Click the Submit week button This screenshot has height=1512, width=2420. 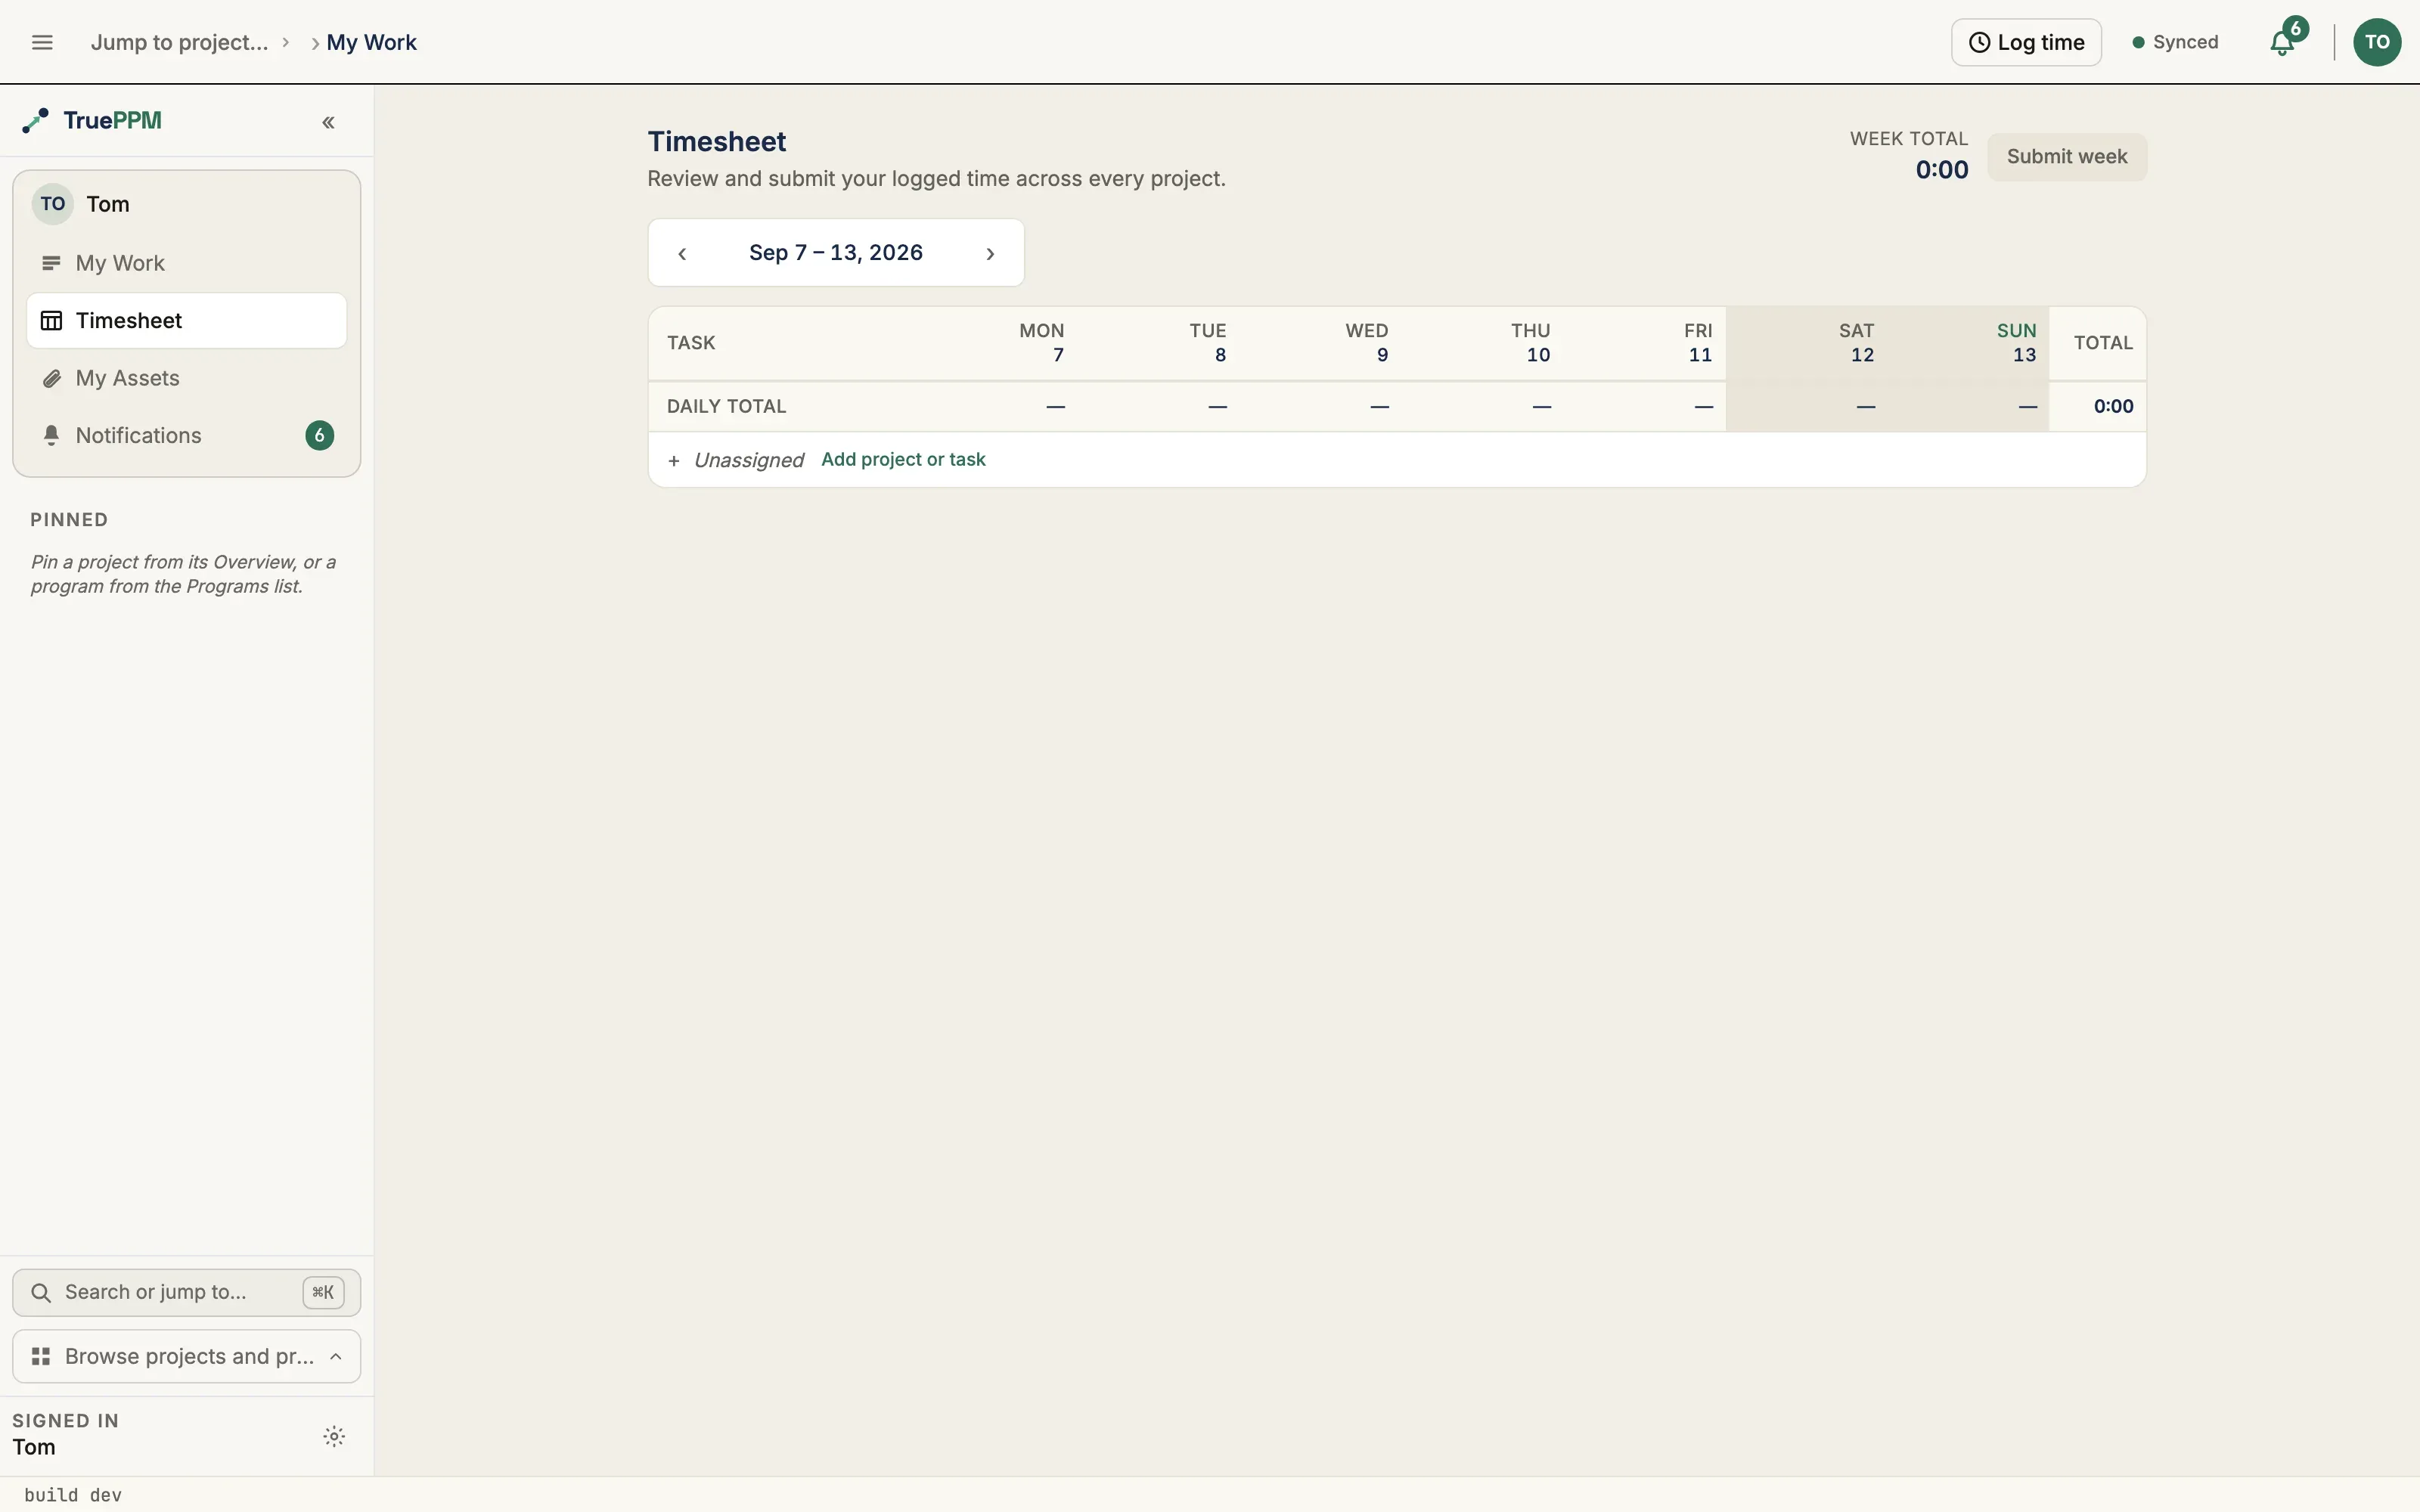2066,157
